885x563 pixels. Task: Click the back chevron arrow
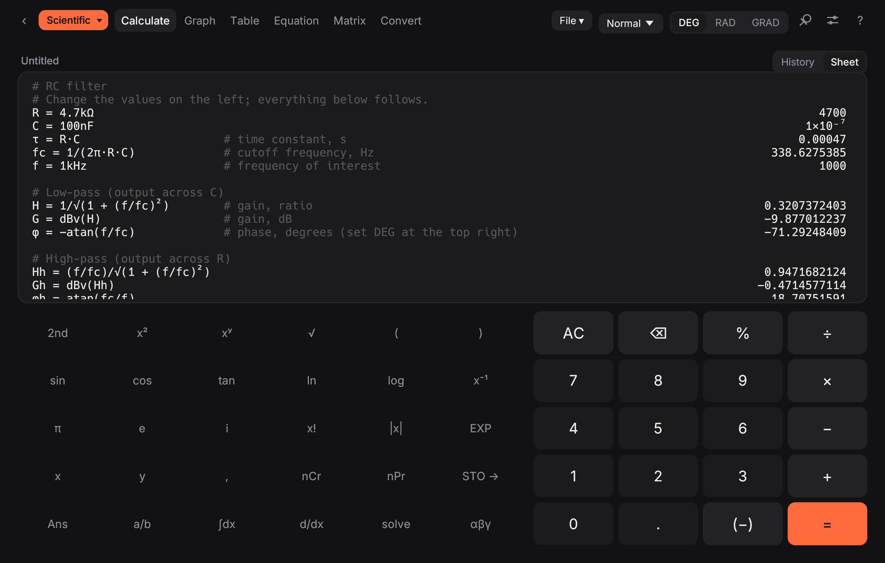[24, 21]
